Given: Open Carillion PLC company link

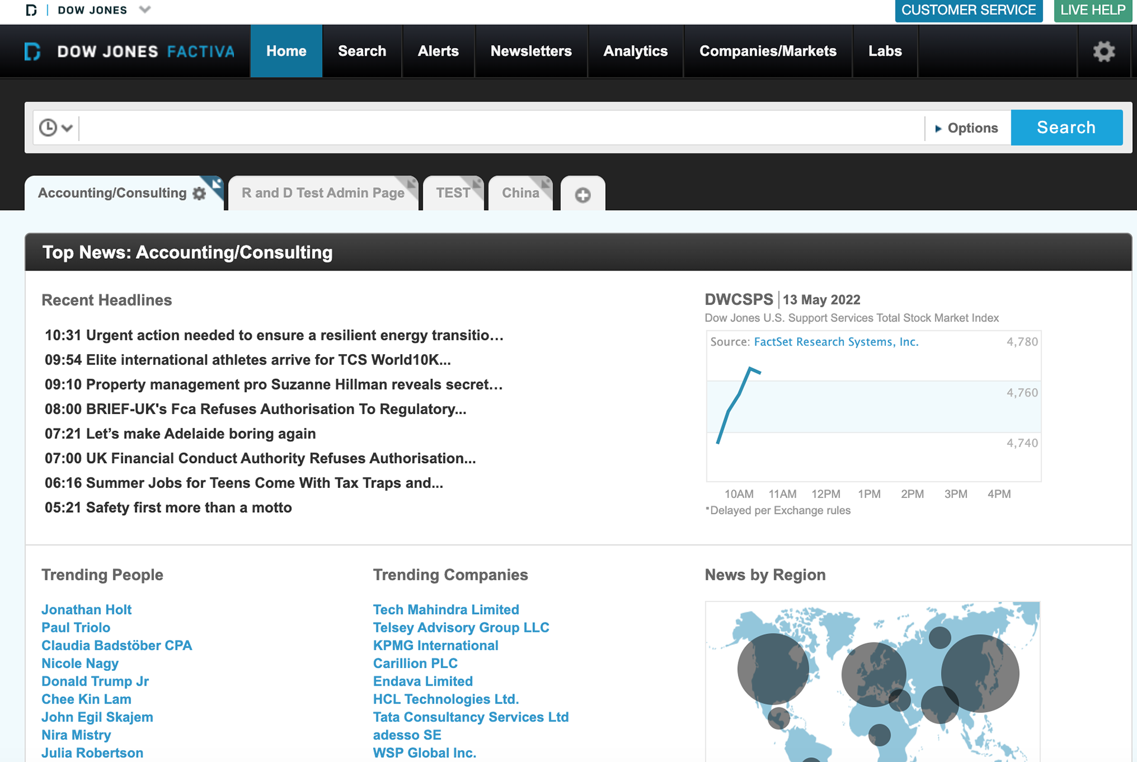Looking at the screenshot, I should tap(415, 664).
